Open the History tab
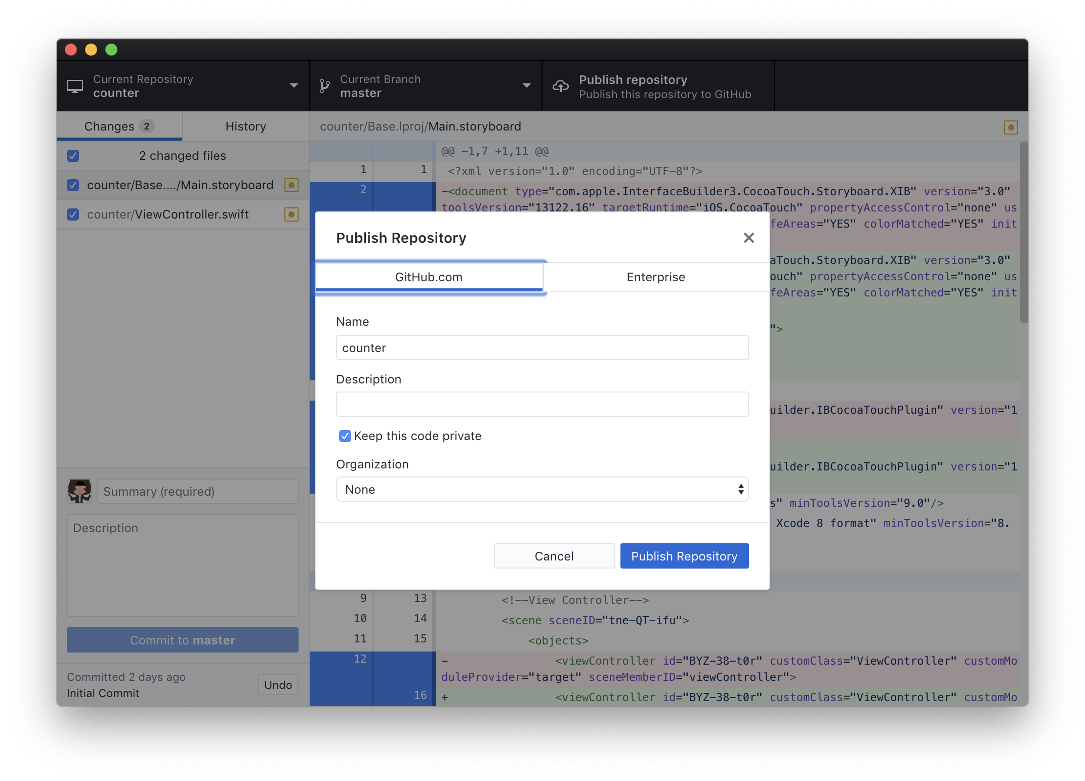Screen dimensions: 1085x781 pos(245,126)
